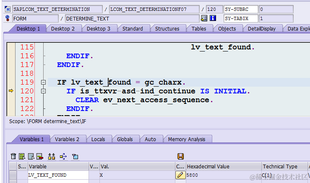310x183 pixels.
Task: Click the Val. column header
Action: coord(137,167)
